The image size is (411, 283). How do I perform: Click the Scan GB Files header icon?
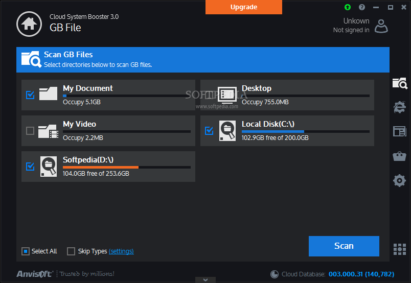[31, 59]
